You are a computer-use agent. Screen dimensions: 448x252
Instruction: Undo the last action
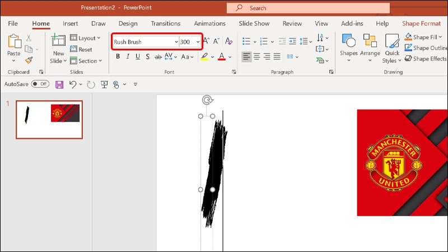click(73, 85)
